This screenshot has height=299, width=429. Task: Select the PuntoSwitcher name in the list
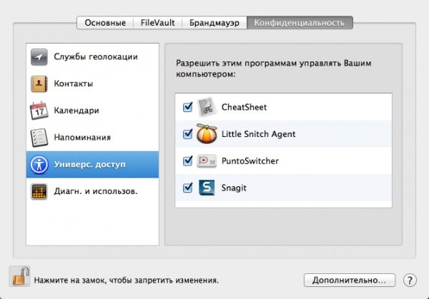click(250, 161)
